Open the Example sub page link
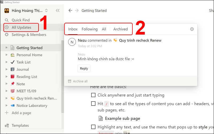The height and width of the screenshot is (134, 214). pos(123,118)
